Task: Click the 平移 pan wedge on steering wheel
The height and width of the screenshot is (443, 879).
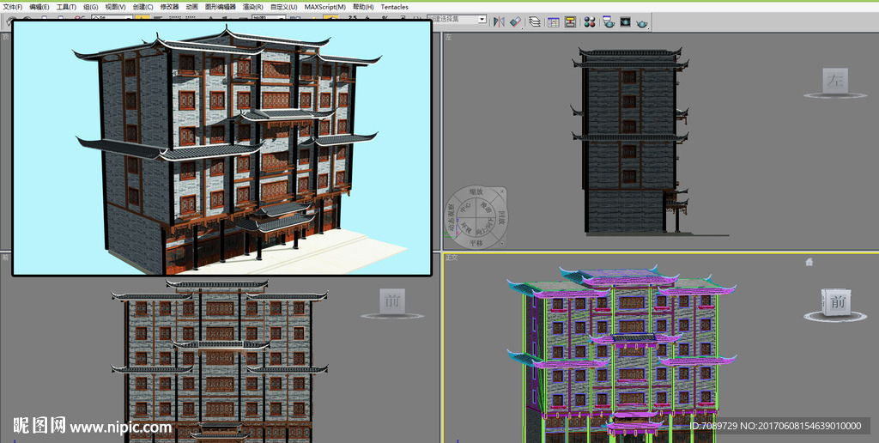Action: 475,243
